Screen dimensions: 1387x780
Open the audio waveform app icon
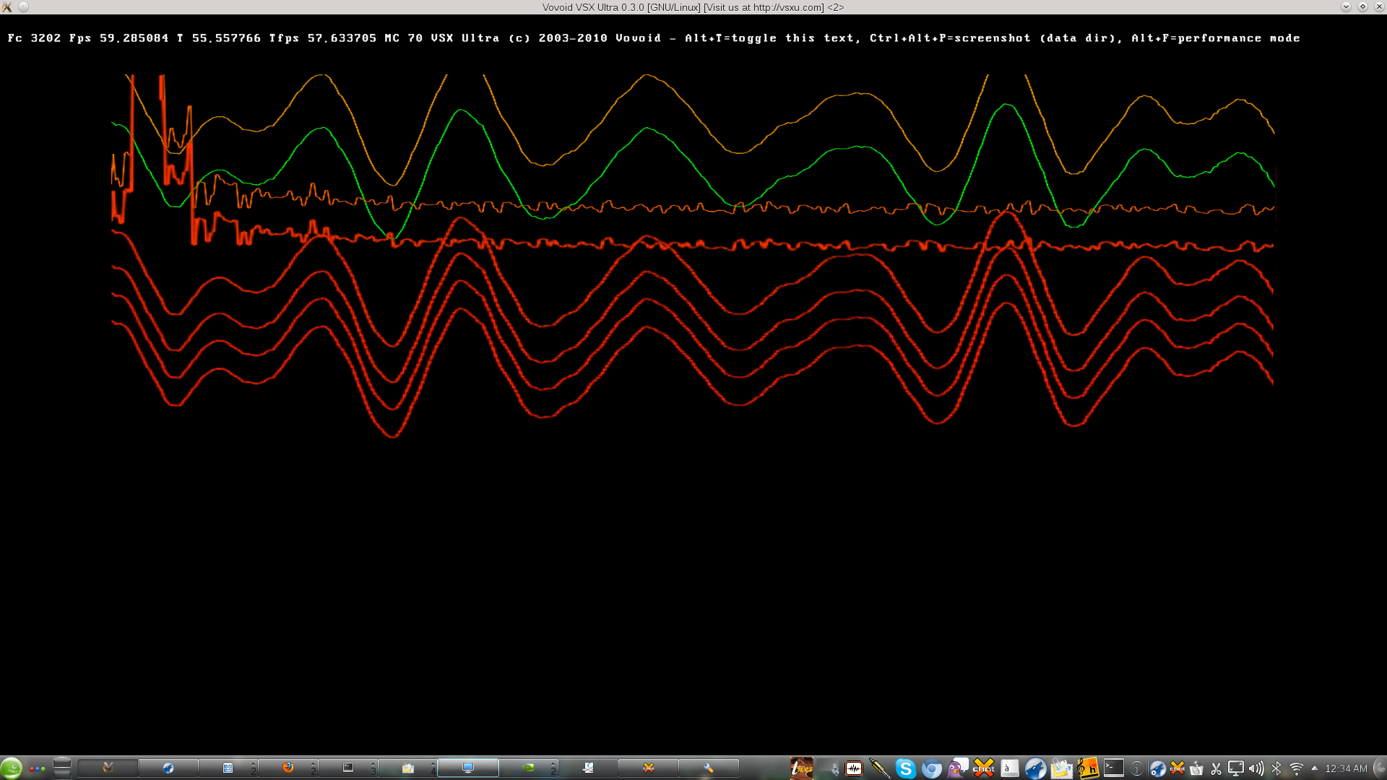click(x=853, y=768)
